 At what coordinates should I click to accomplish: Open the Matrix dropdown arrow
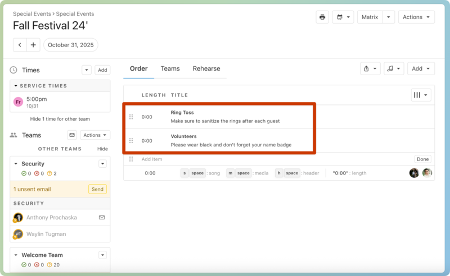[x=388, y=17]
